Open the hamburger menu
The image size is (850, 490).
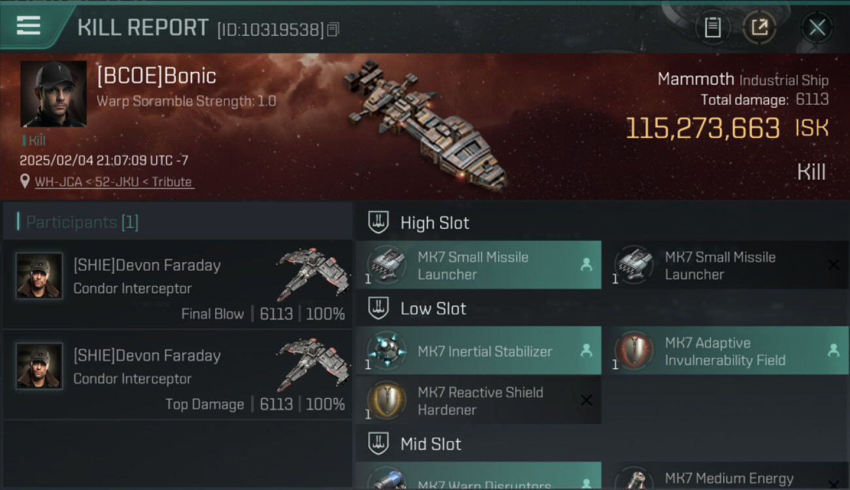tap(29, 26)
